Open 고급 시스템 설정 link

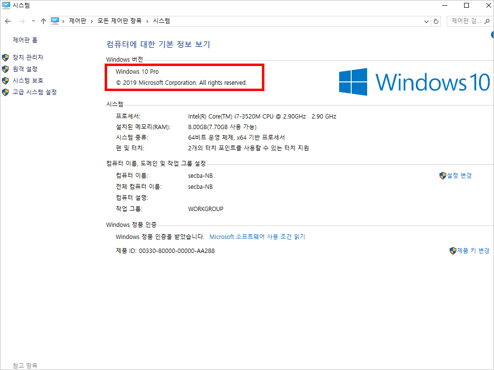35,92
